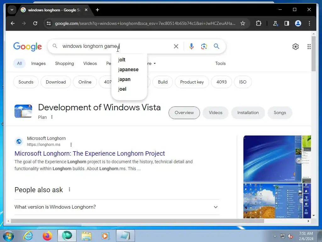
Task: Open the Google apps grid
Action: 309,47
